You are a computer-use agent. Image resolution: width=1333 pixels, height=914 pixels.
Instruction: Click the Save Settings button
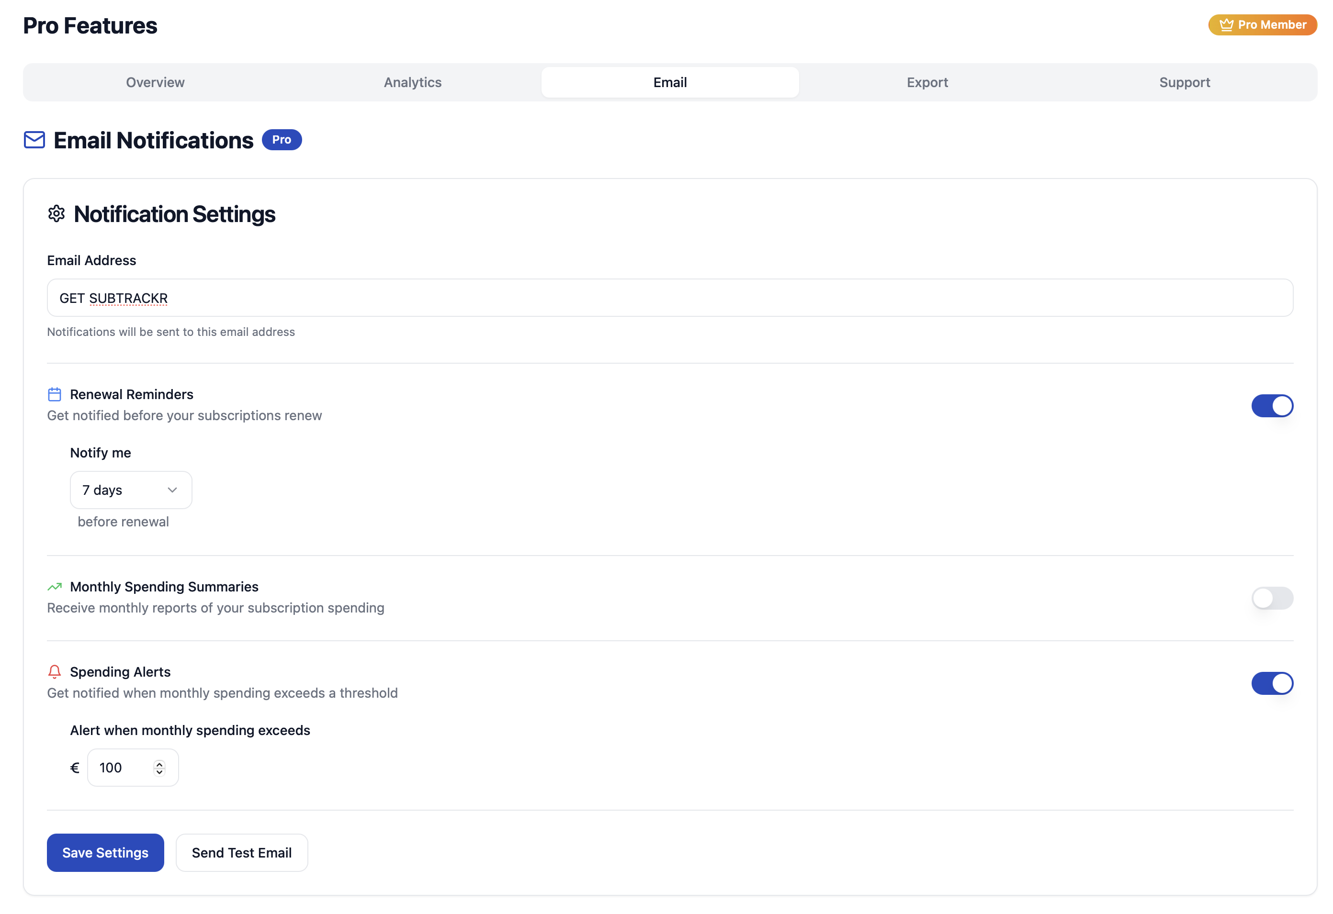(x=105, y=853)
